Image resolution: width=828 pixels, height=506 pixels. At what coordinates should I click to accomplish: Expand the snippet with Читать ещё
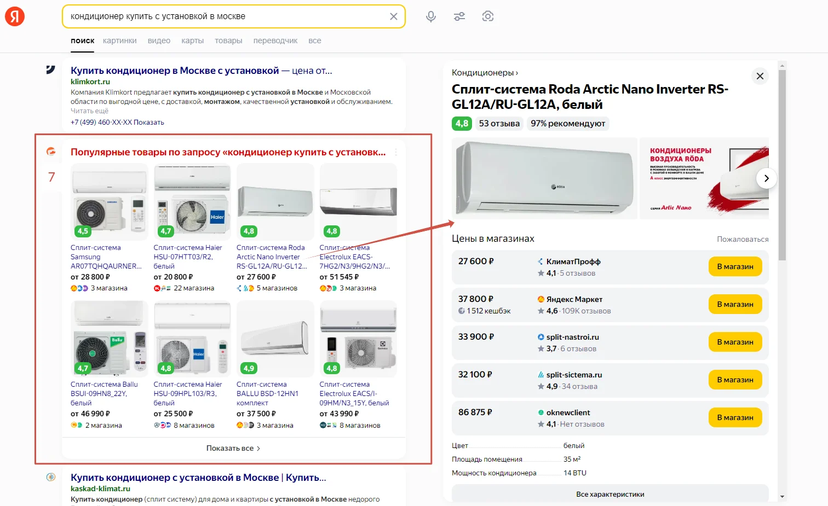[x=89, y=110]
